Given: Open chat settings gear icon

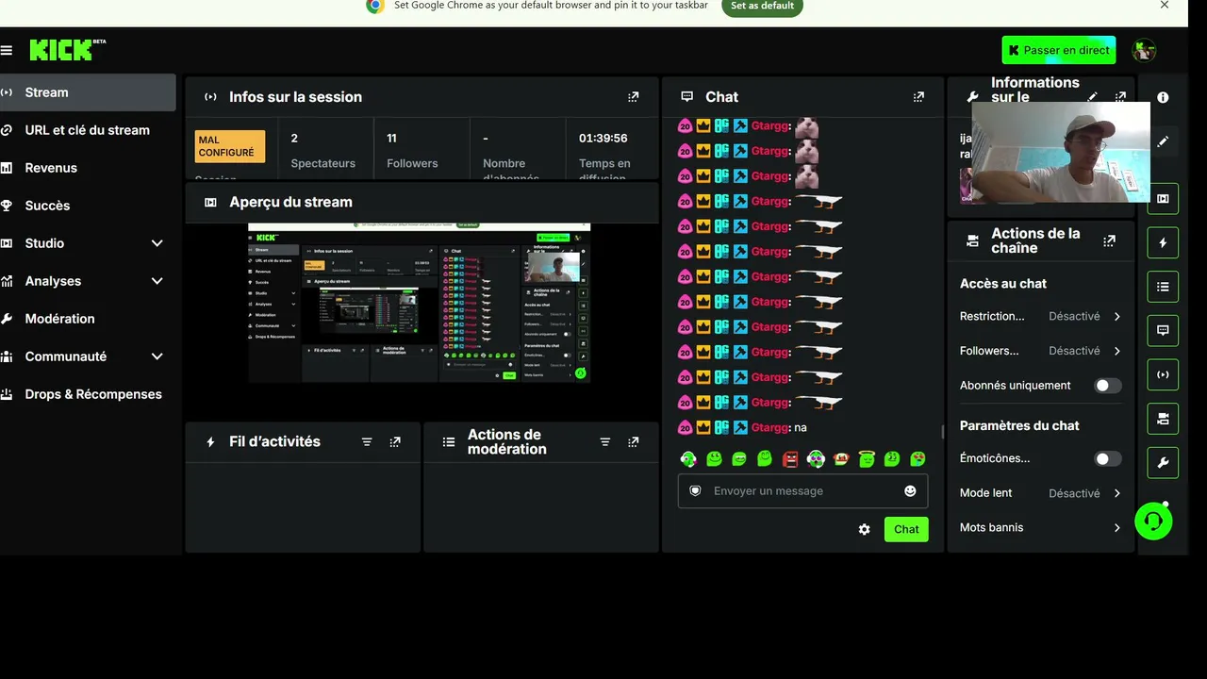Looking at the screenshot, I should [864, 529].
